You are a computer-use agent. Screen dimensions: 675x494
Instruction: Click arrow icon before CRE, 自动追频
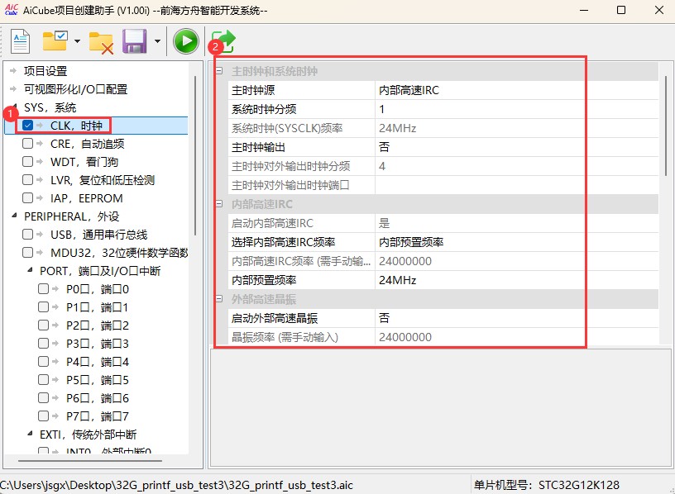tap(40, 143)
